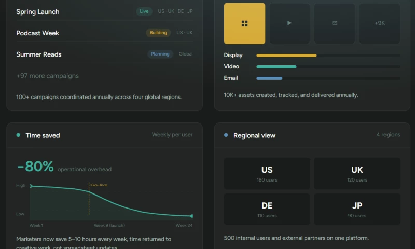Click the High axis label
Screen dimensions: 415x249
pyautogui.click(x=21, y=185)
